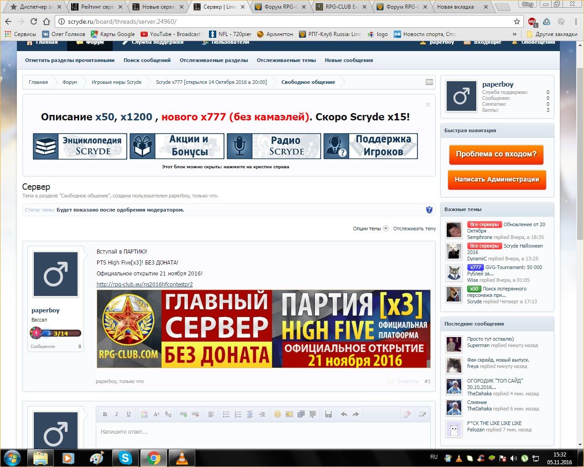
Task: Click the save draft floppy disk icon
Action: pos(328,414)
